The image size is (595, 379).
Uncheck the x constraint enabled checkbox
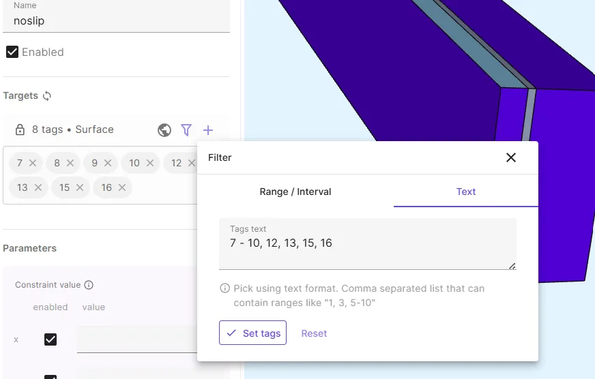pyautogui.click(x=50, y=339)
